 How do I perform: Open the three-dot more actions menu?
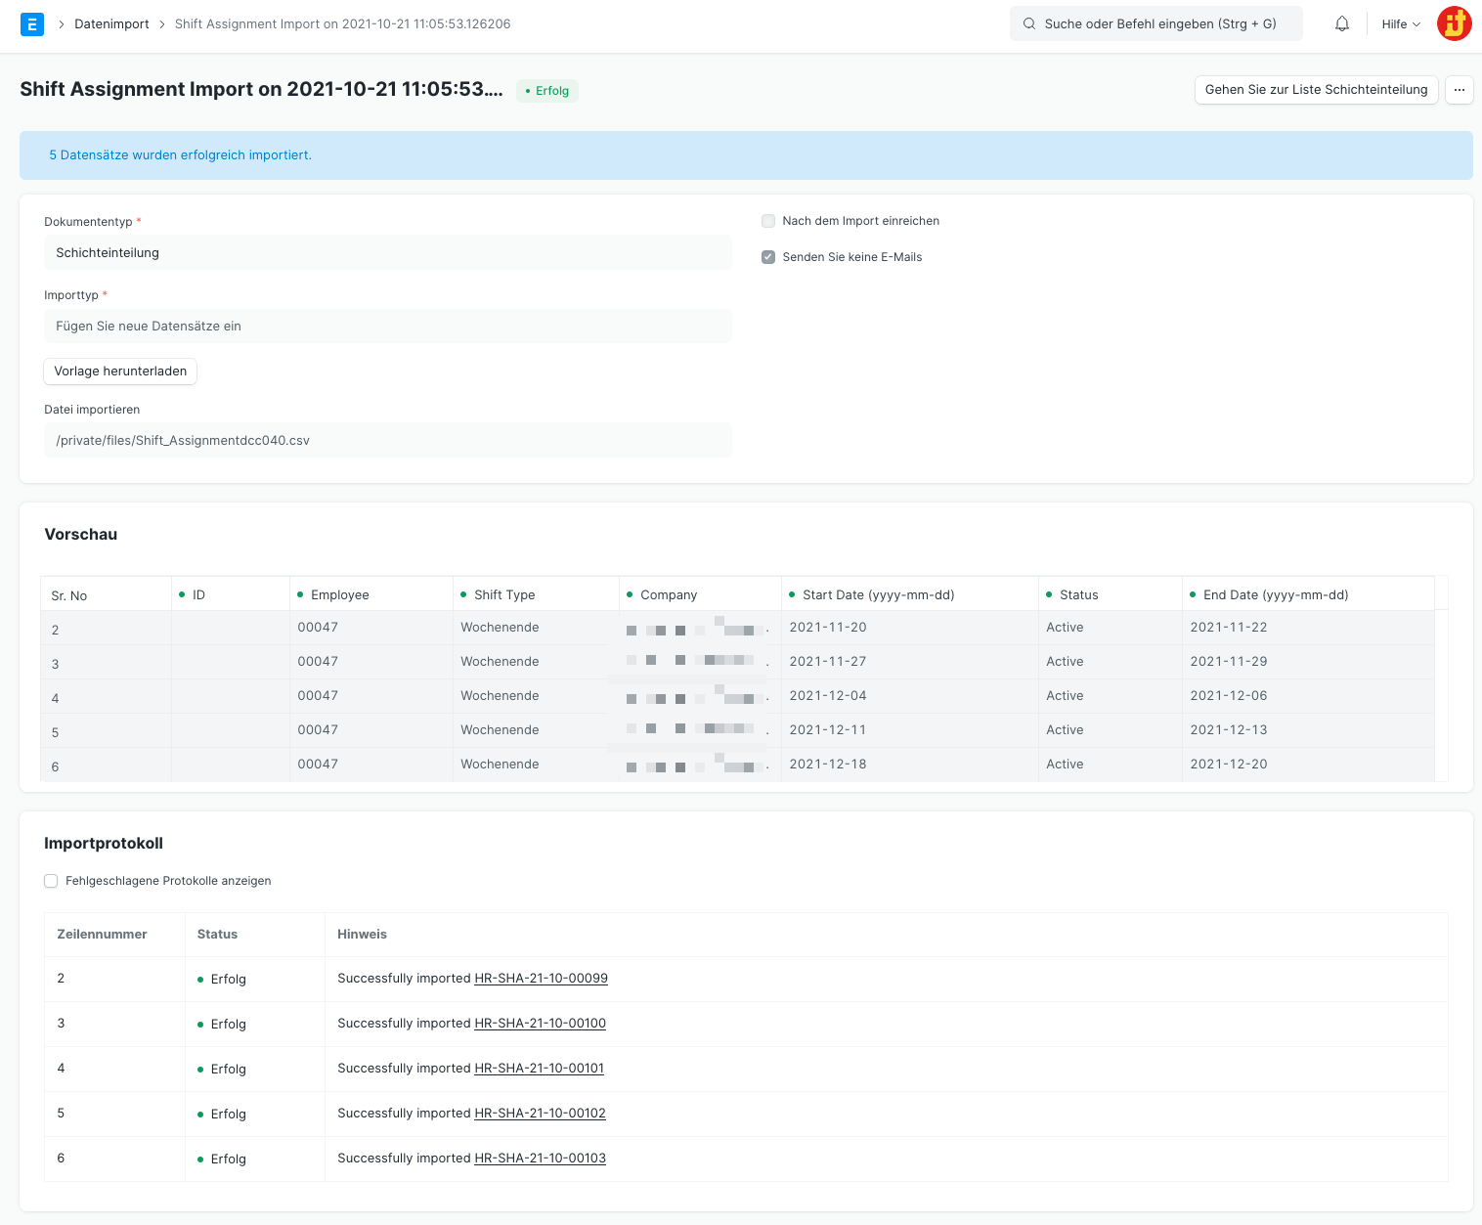1460,90
